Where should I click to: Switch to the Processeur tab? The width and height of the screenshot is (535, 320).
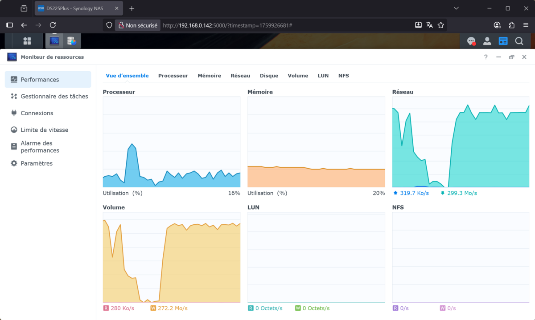173,76
